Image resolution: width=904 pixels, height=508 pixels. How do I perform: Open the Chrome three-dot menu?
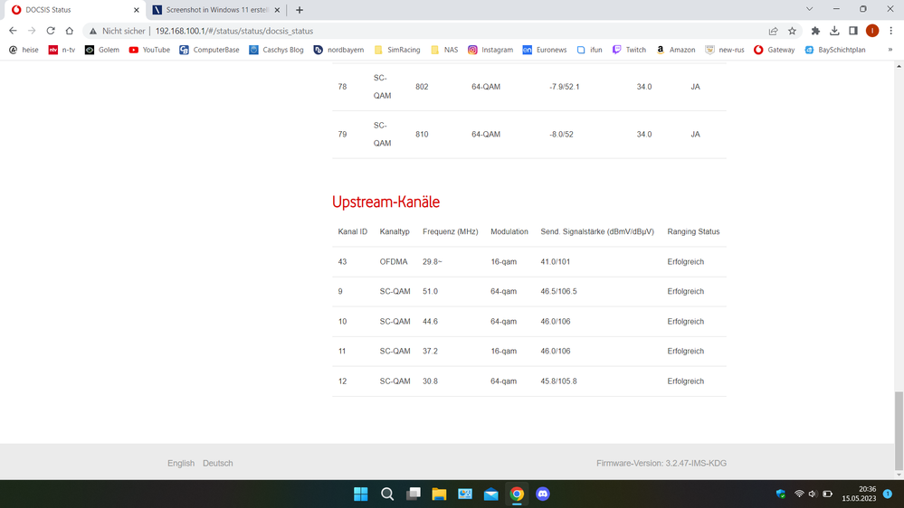tap(890, 31)
